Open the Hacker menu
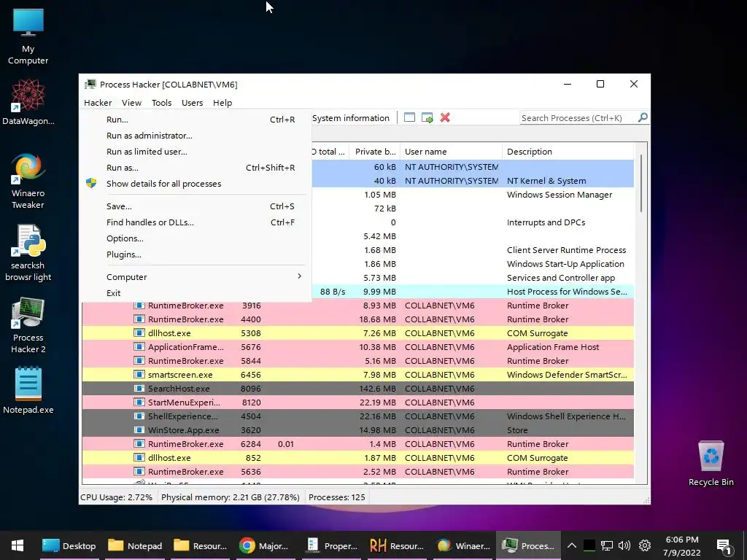Image resolution: width=747 pixels, height=560 pixels. (98, 102)
